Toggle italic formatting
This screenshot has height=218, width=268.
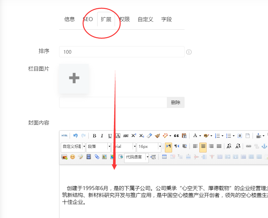[102, 135]
